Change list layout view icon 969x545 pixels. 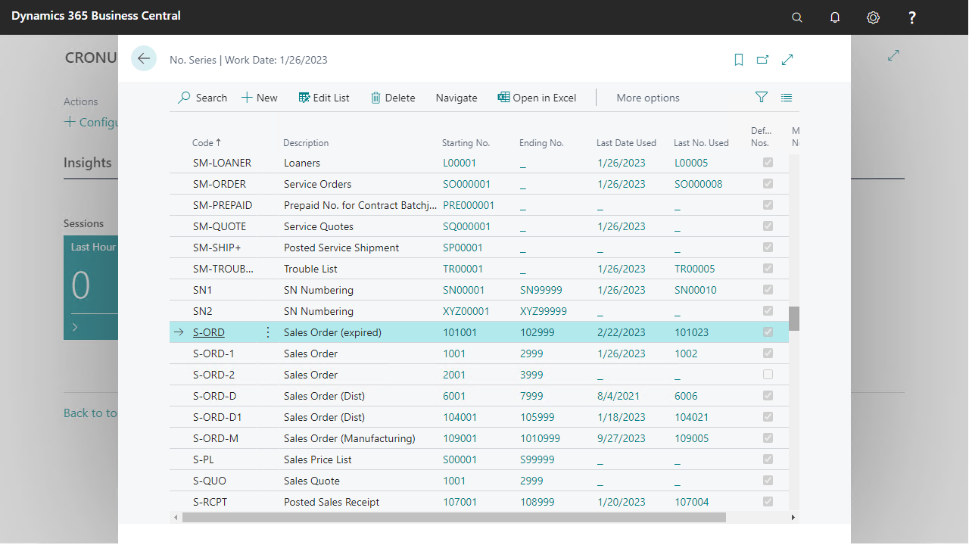[x=787, y=98]
